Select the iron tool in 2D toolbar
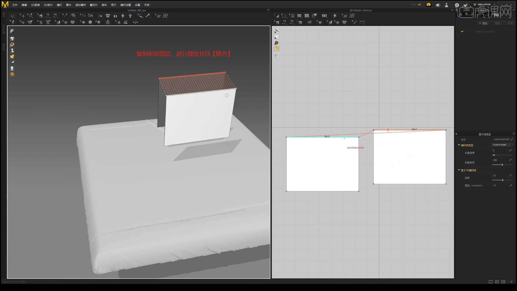Viewport: 517px width, 291px height. 309,22
